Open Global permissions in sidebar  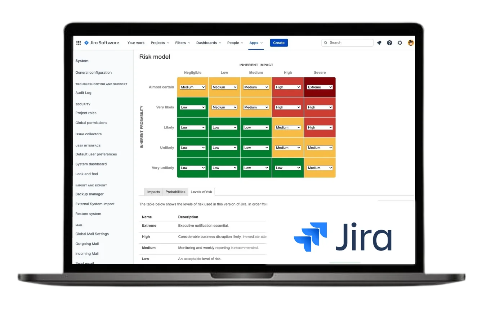91,123
